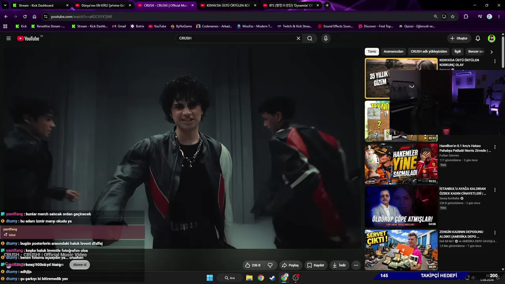This screenshot has height=284, width=505.
Task: Open the ÖLDÜRÜP ÇÖPE ATMIŞLAR video thumbnail
Action: point(401,207)
